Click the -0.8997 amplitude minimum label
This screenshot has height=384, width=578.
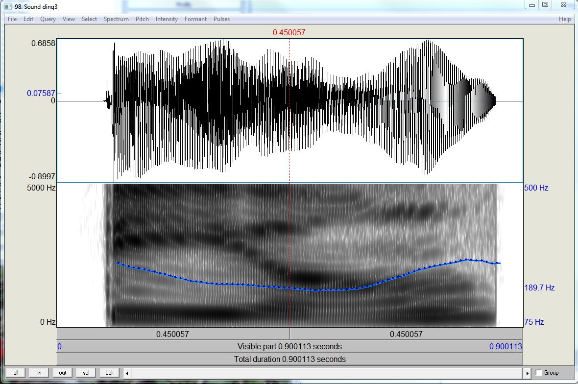42,176
